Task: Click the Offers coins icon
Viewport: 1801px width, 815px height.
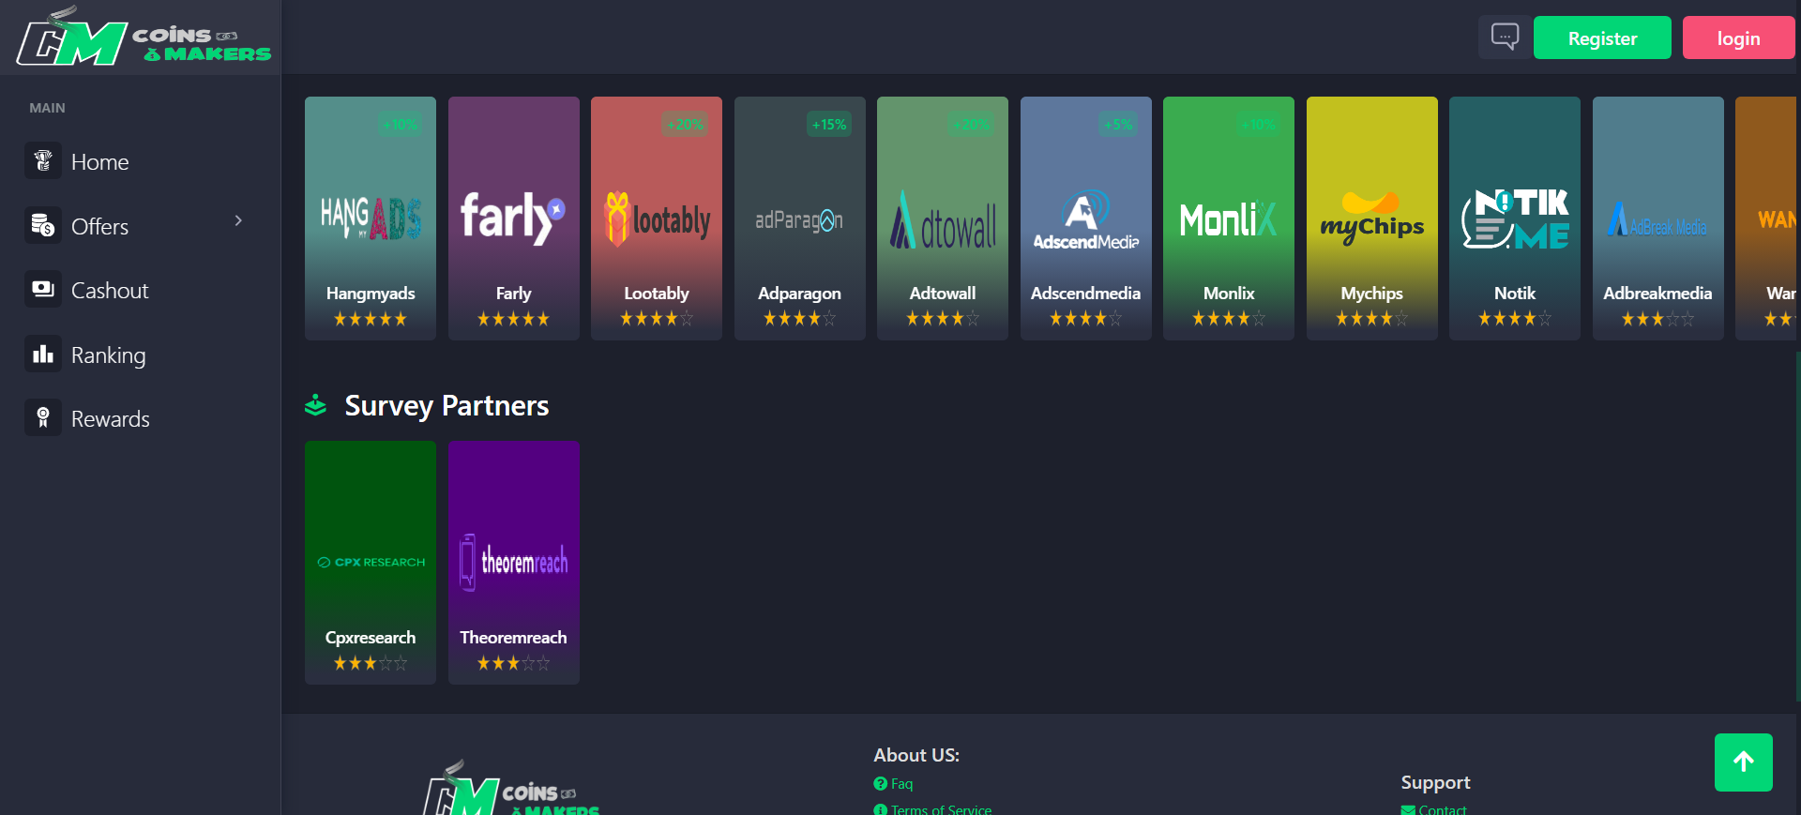Action: tap(43, 226)
